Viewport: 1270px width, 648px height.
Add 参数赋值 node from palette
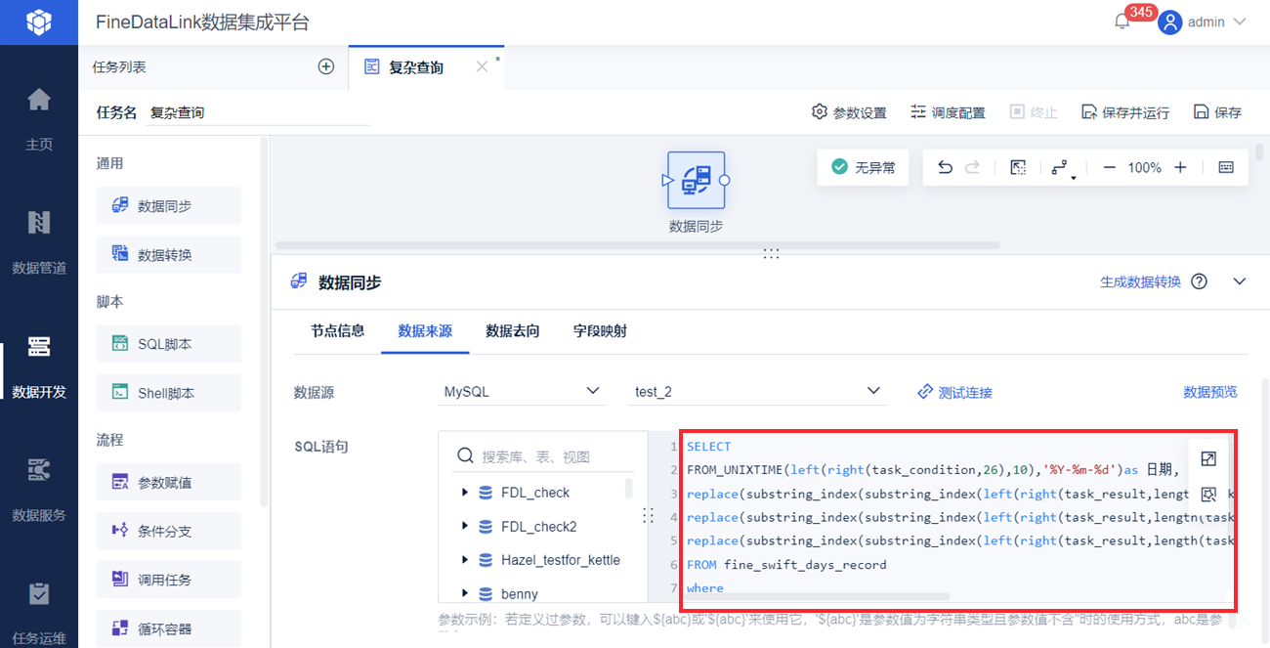click(x=168, y=482)
